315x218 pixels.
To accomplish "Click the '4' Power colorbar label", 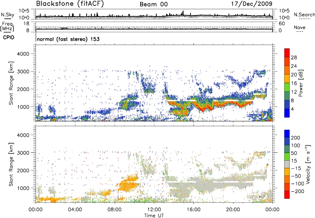I will pyautogui.click(x=293, y=109).
